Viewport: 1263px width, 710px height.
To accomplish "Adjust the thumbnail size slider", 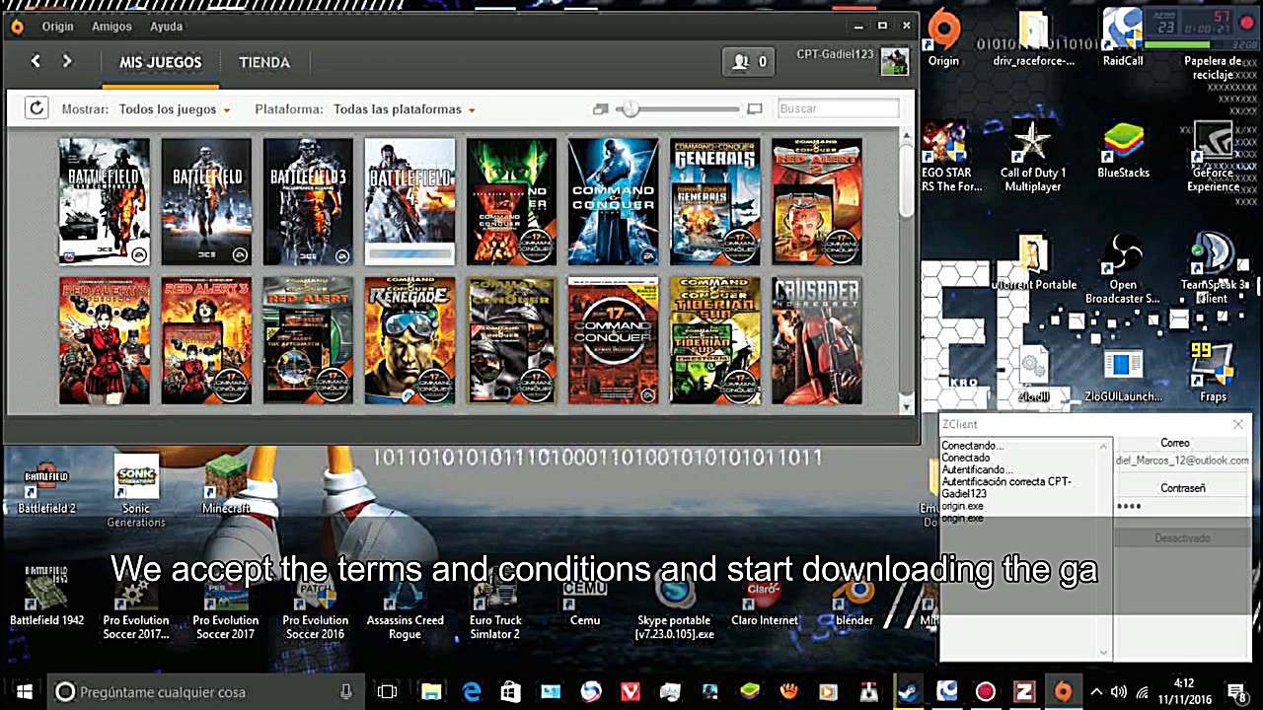I will (630, 109).
